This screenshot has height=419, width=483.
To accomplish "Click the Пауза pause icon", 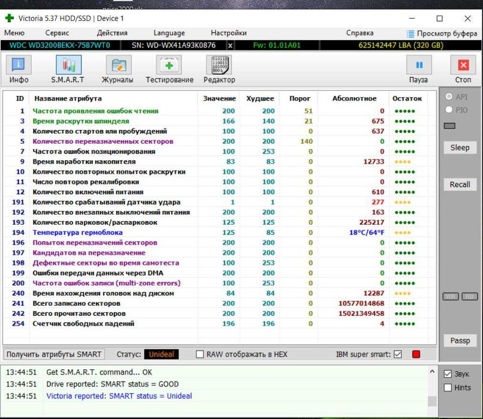I will pos(419,65).
